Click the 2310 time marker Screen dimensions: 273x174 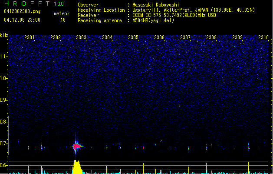coord(263,38)
